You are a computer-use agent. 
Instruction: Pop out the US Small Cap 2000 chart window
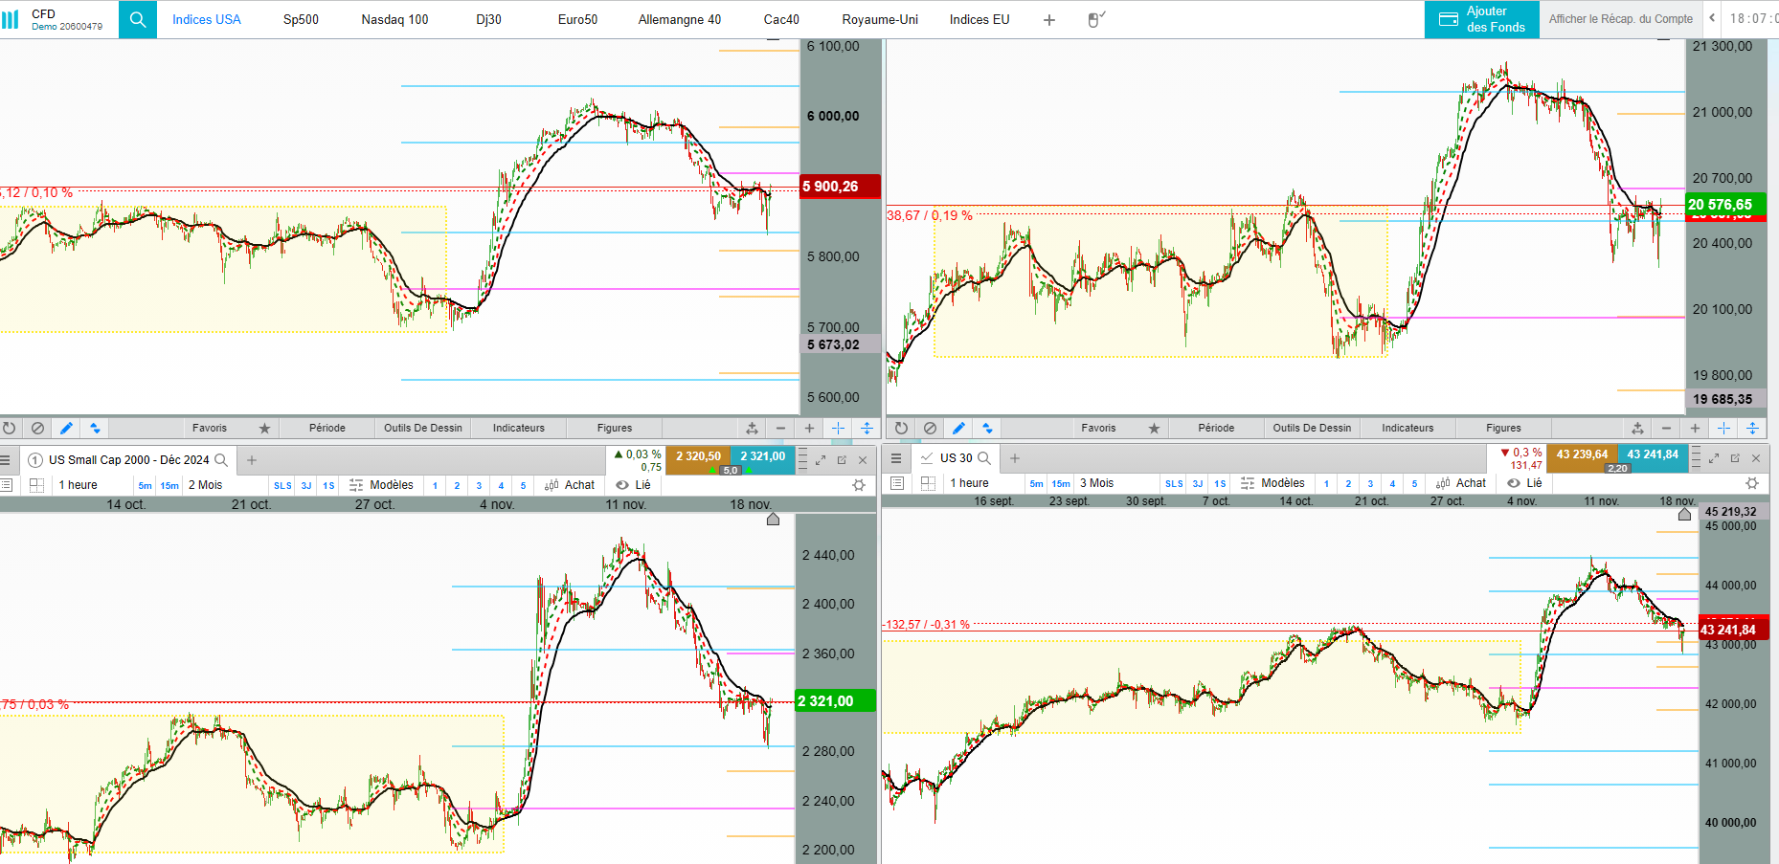(842, 460)
